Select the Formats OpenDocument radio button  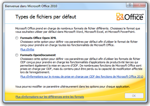17,55
